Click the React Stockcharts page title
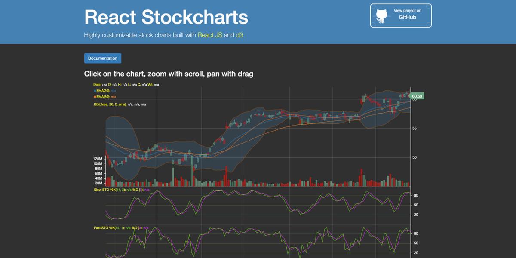This screenshot has height=258, width=516. [x=166, y=17]
